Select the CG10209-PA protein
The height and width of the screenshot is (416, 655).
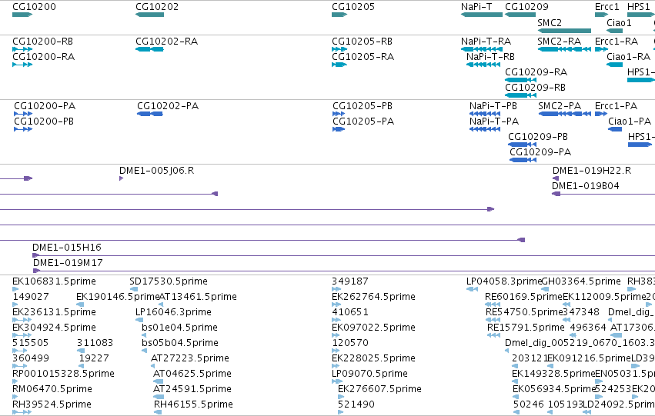[523, 160]
